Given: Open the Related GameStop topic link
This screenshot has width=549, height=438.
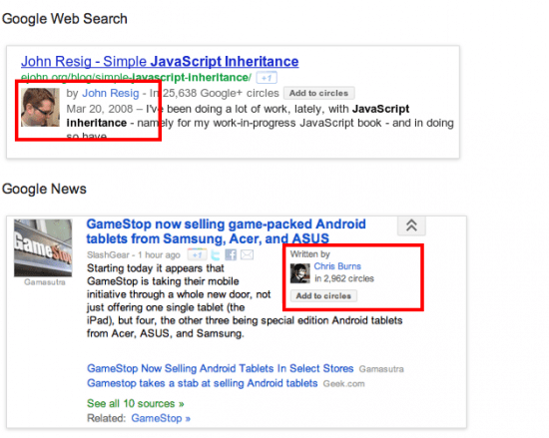Looking at the screenshot, I should [x=161, y=418].
